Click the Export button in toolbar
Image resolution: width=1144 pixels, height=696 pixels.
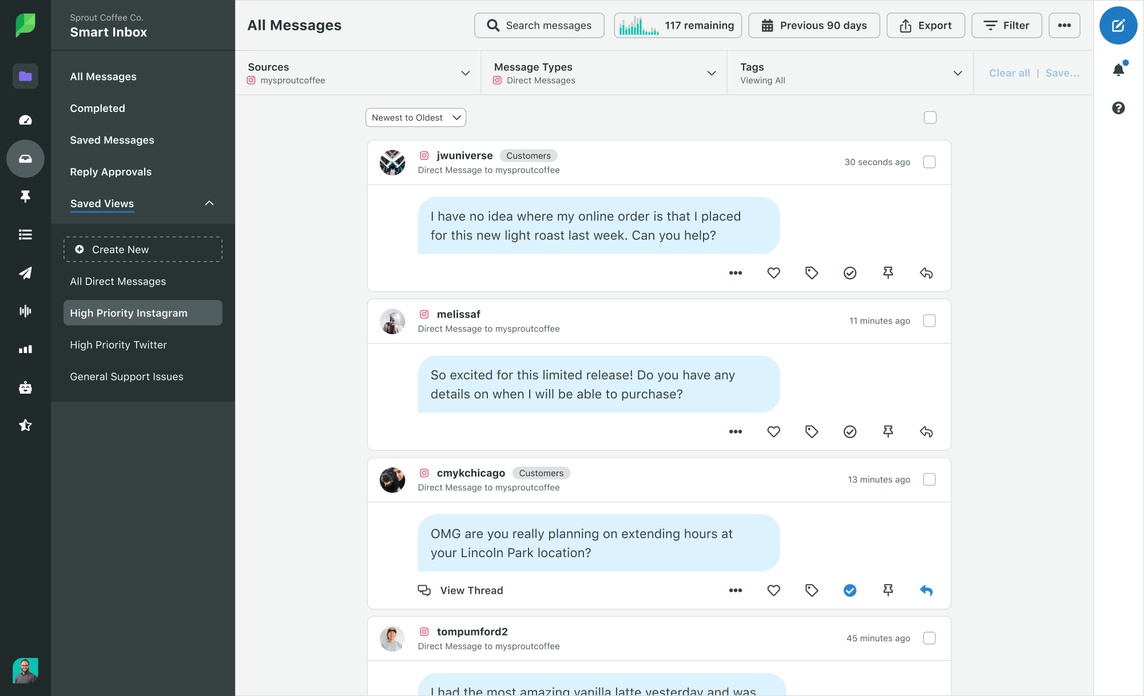click(925, 25)
